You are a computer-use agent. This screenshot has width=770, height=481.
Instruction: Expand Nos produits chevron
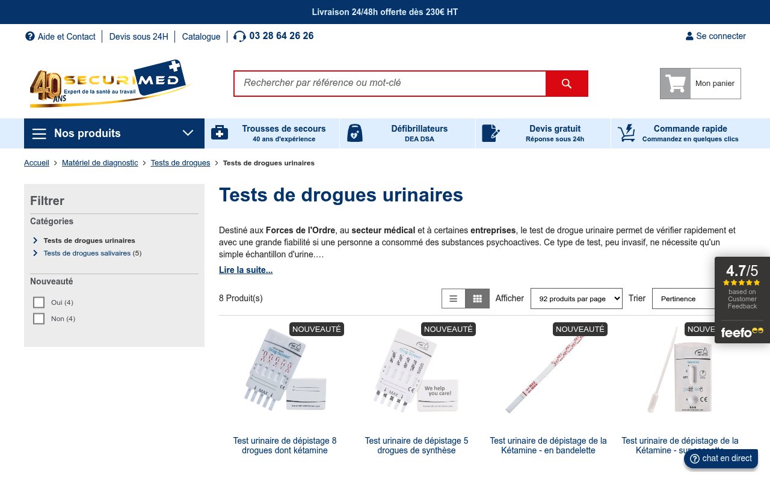(188, 133)
